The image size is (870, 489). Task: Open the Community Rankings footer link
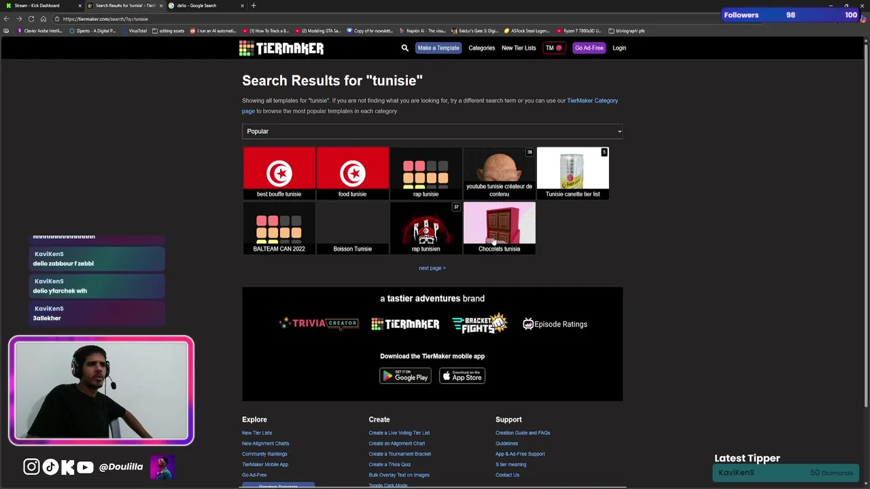pos(264,454)
